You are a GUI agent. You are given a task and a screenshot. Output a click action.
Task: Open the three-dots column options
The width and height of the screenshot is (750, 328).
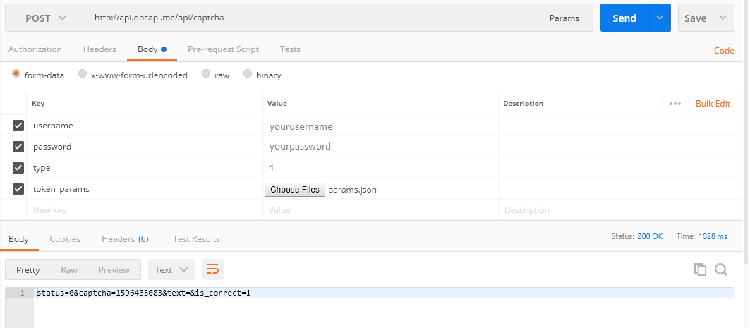675,104
